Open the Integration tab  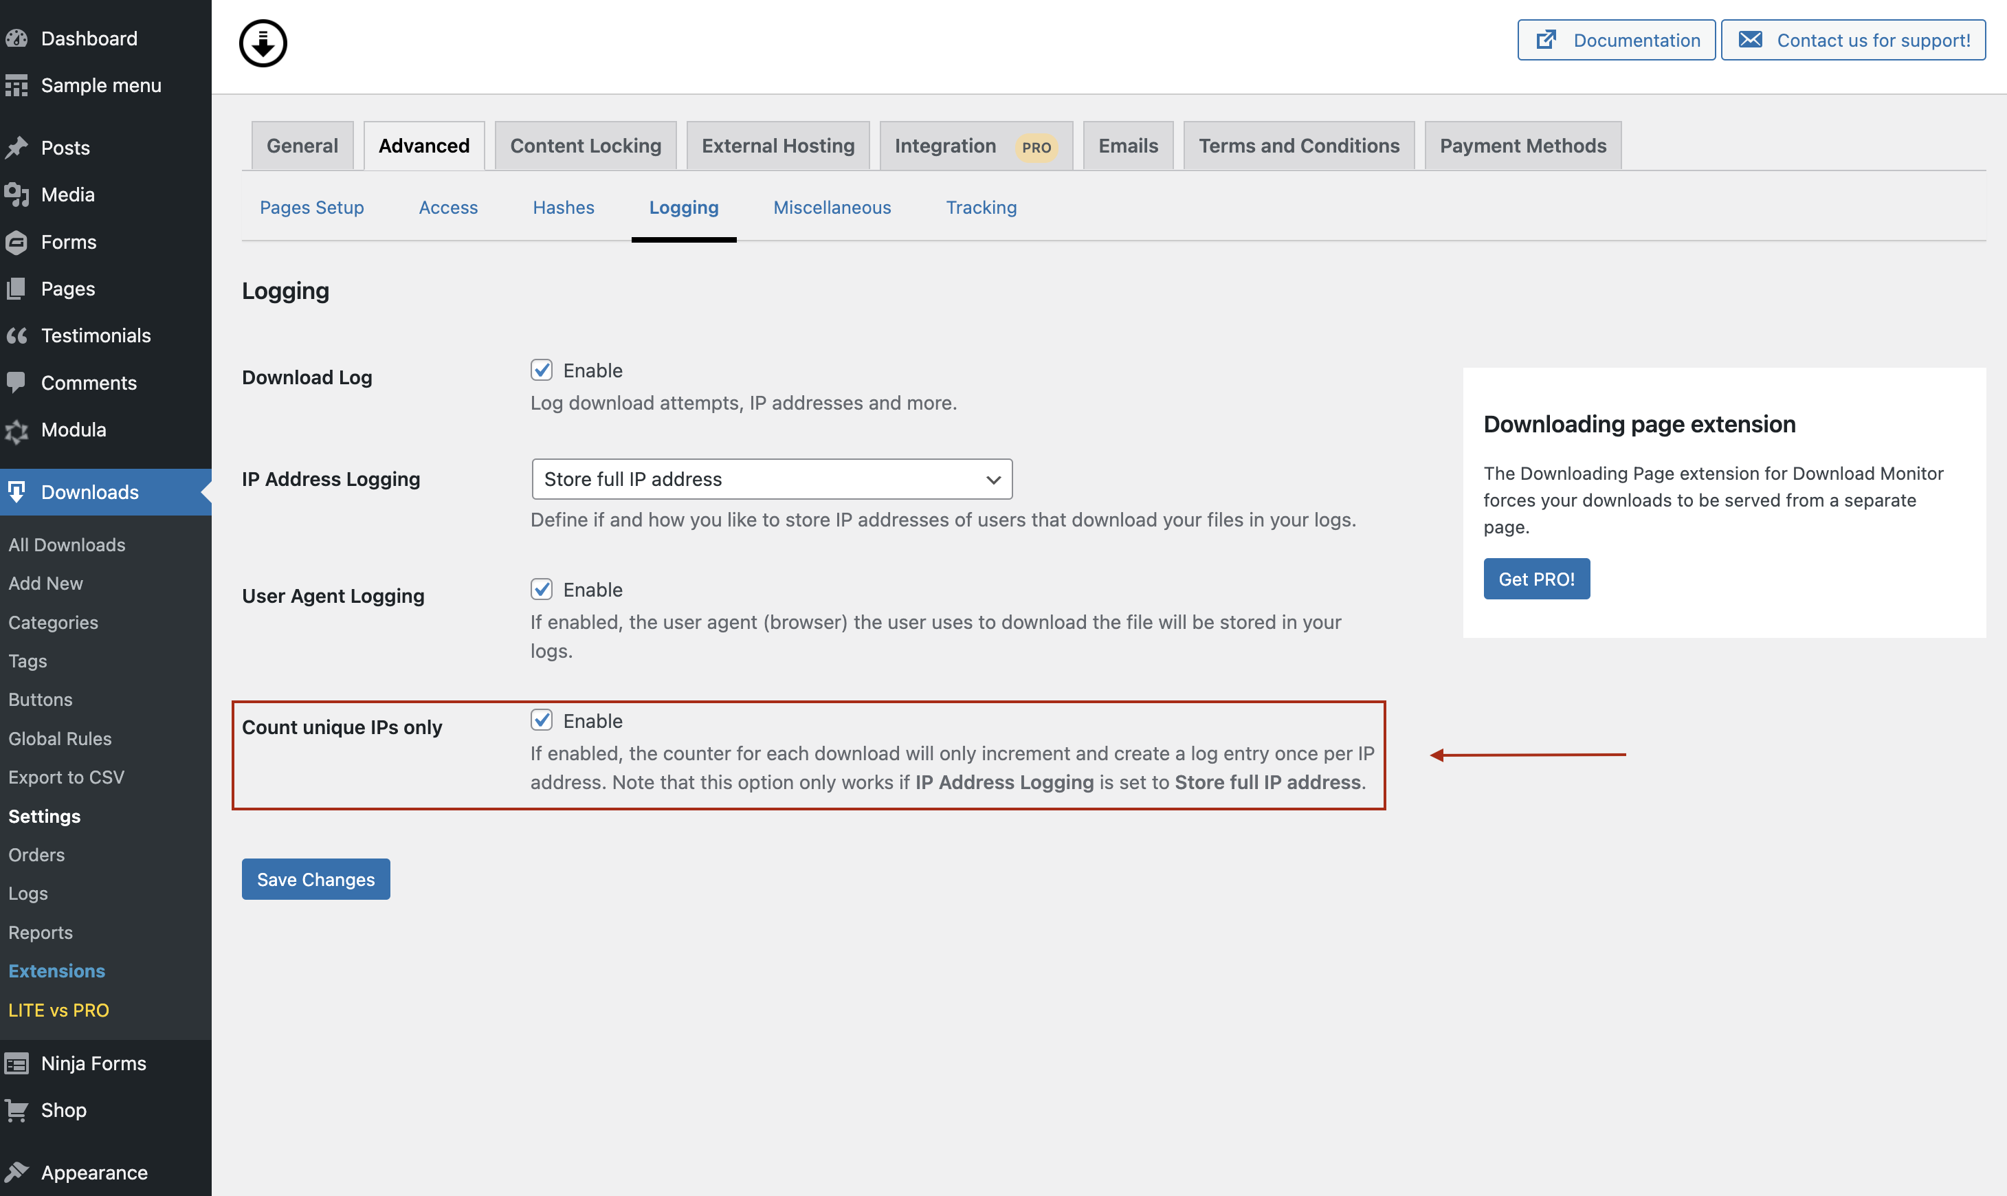(x=976, y=146)
